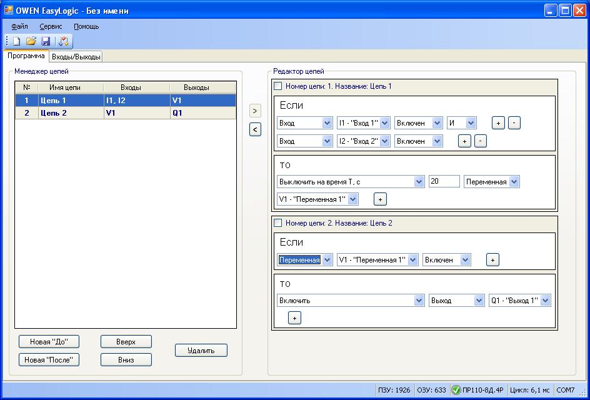Click the COM7 port status entry

[566, 390]
